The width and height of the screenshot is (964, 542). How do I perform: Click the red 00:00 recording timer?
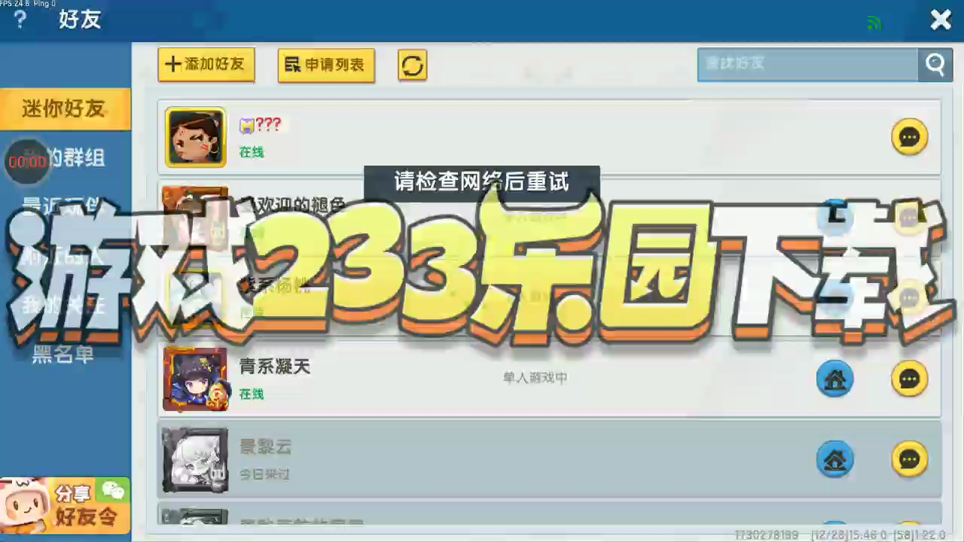tap(27, 162)
